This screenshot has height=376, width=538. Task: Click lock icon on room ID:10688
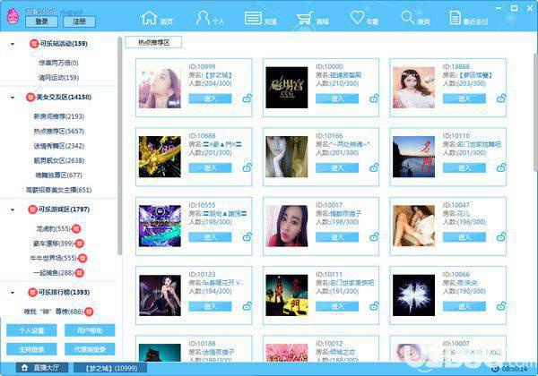(x=247, y=167)
